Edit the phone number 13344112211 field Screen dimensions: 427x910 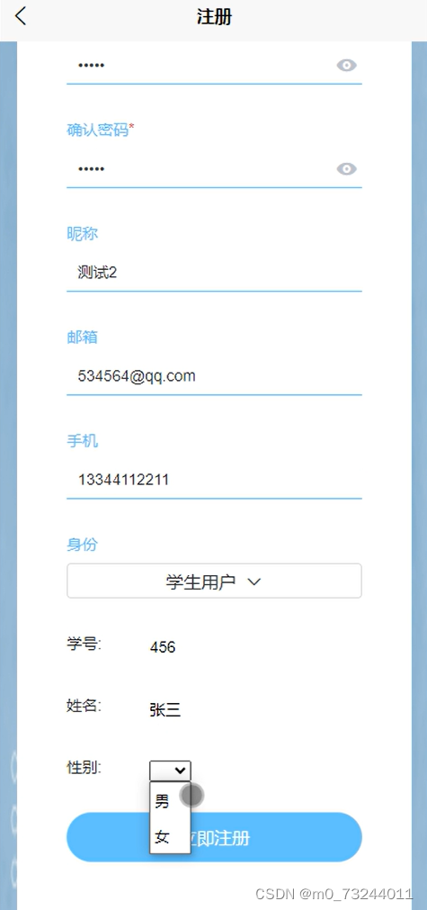pyautogui.click(x=214, y=480)
